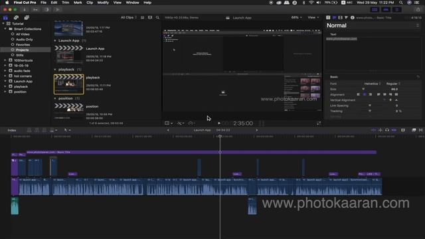
Task: Adjust the text Size slider
Action: (x=363, y=89)
